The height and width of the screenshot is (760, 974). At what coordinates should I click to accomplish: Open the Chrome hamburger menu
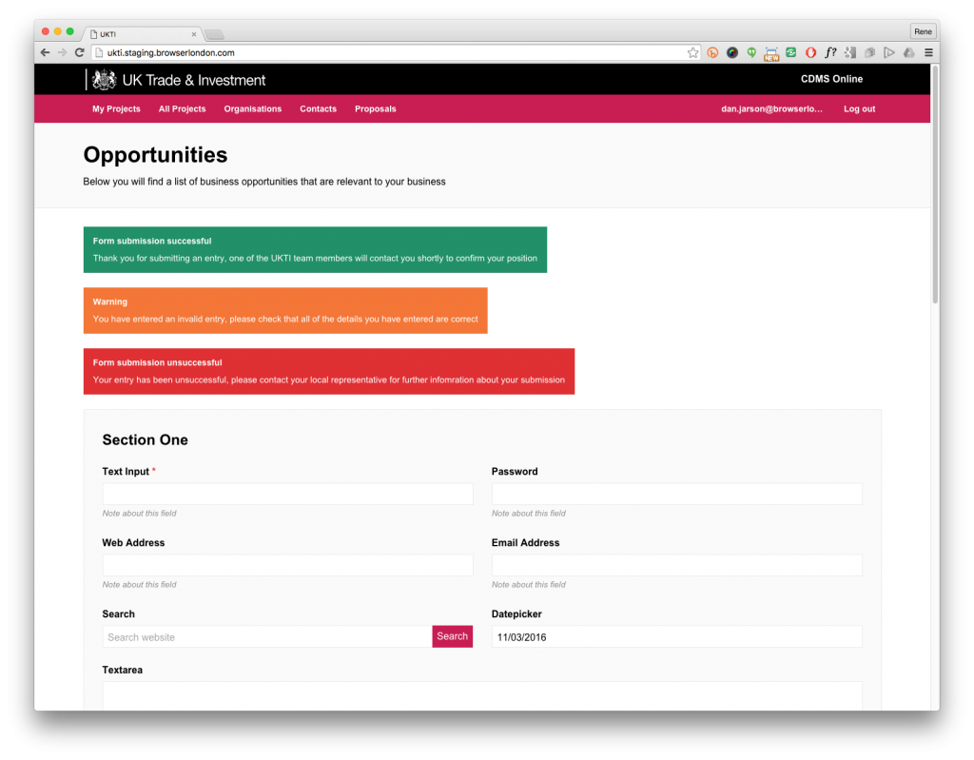point(928,53)
